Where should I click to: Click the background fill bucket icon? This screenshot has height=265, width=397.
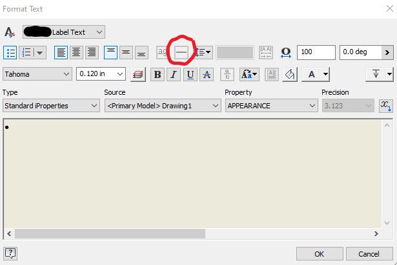tap(290, 74)
